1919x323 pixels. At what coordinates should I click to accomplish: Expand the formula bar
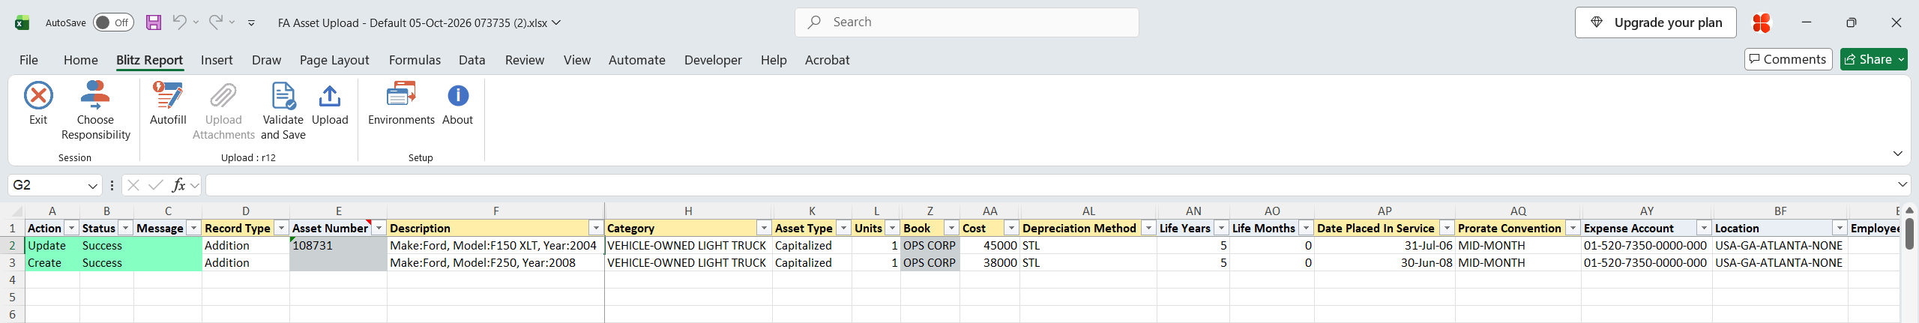tap(1903, 184)
